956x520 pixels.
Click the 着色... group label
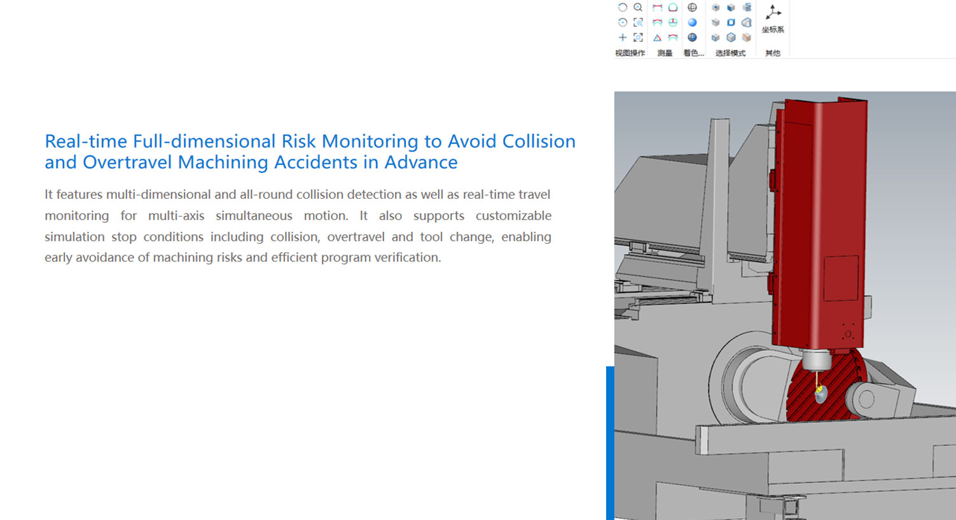[x=693, y=53]
